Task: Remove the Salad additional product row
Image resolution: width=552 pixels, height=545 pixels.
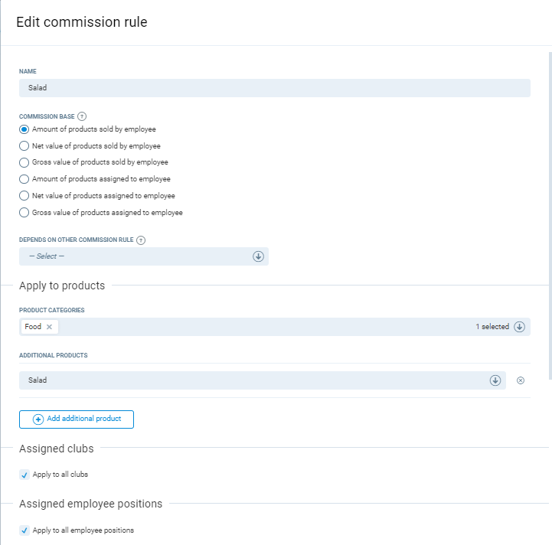Action: pos(521,380)
